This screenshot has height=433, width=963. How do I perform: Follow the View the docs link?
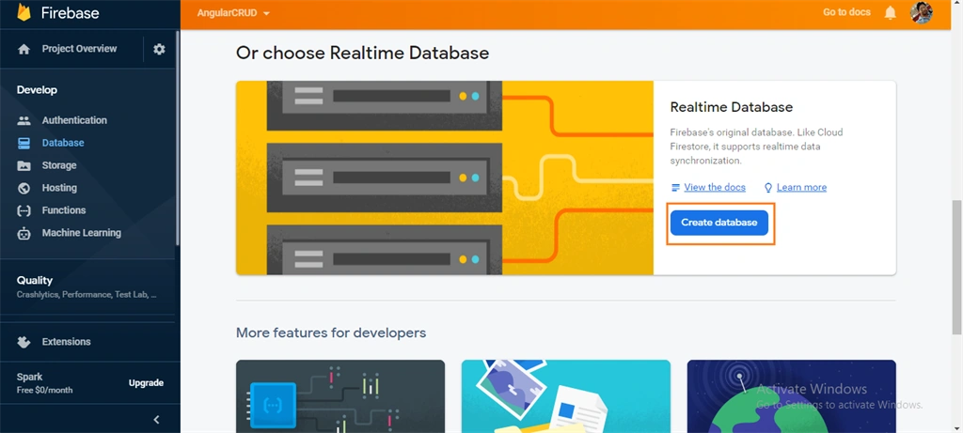point(715,188)
